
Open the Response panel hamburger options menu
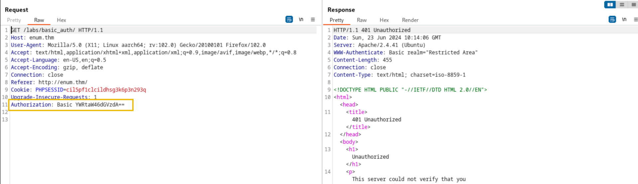pyautogui.click(x=636, y=20)
